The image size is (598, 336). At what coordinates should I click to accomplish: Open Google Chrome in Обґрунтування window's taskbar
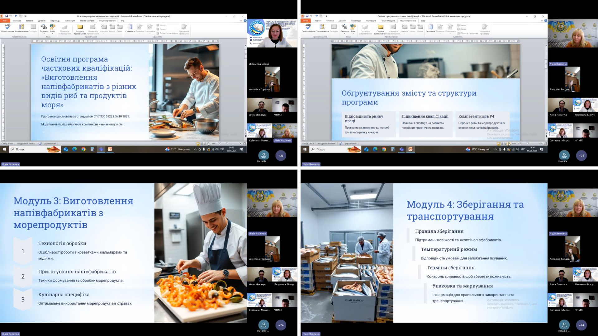(384, 149)
